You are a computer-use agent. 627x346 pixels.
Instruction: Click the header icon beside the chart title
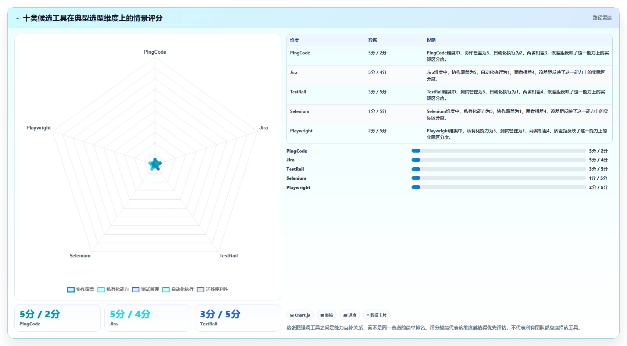pyautogui.click(x=18, y=18)
